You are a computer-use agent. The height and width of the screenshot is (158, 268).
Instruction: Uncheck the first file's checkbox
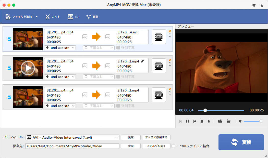pyautogui.click(x=9, y=39)
